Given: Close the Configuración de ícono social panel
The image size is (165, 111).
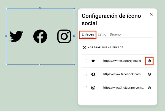Looking at the screenshot, I should coord(151,14).
